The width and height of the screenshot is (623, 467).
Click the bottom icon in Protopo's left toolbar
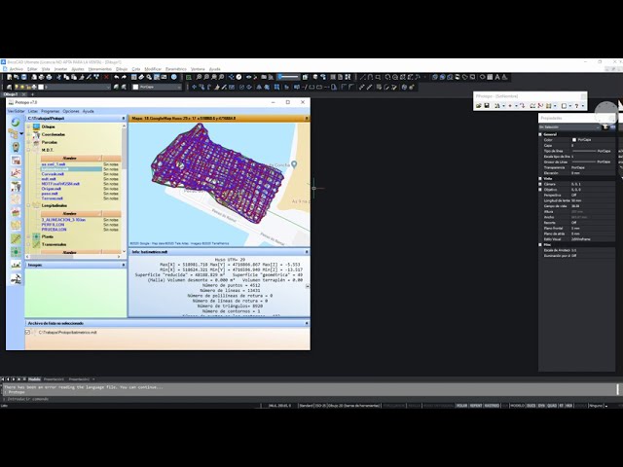click(16, 277)
